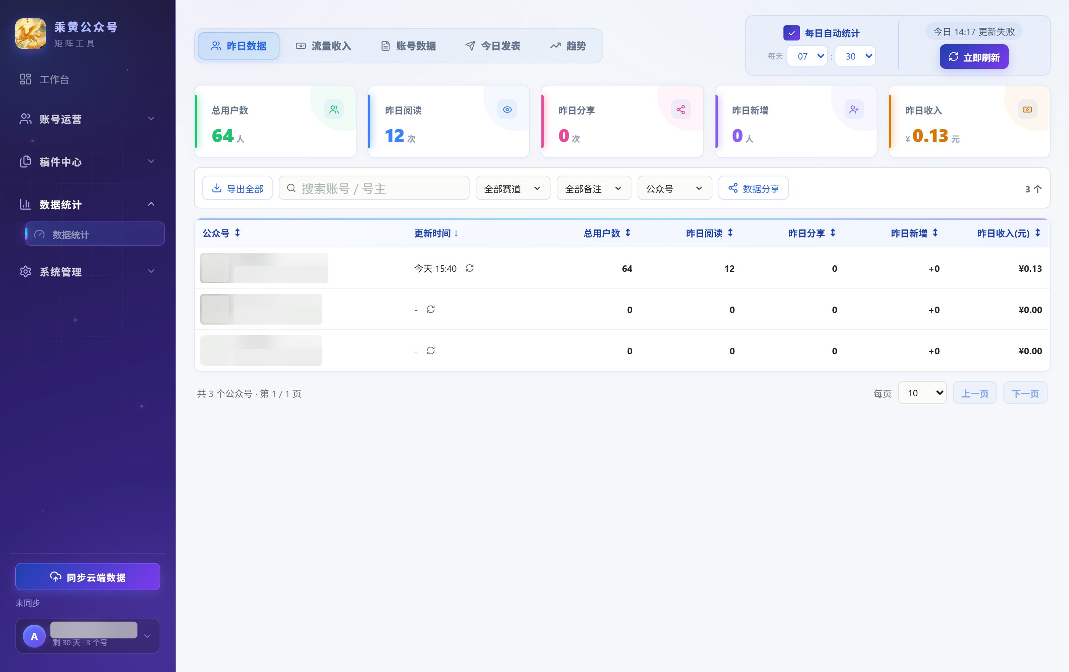
Task: Switch to 账号数据 tab
Action: (408, 46)
